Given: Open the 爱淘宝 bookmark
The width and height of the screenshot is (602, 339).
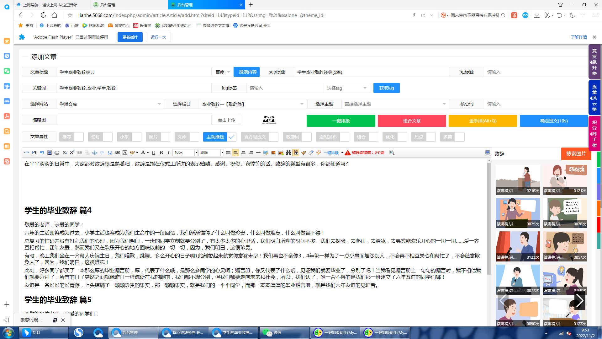Looking at the screenshot, I should pyautogui.click(x=142, y=25).
